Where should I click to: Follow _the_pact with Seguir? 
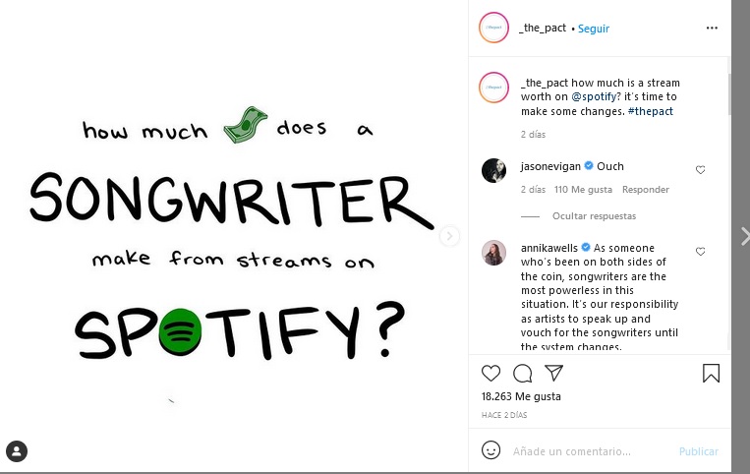pyautogui.click(x=594, y=29)
